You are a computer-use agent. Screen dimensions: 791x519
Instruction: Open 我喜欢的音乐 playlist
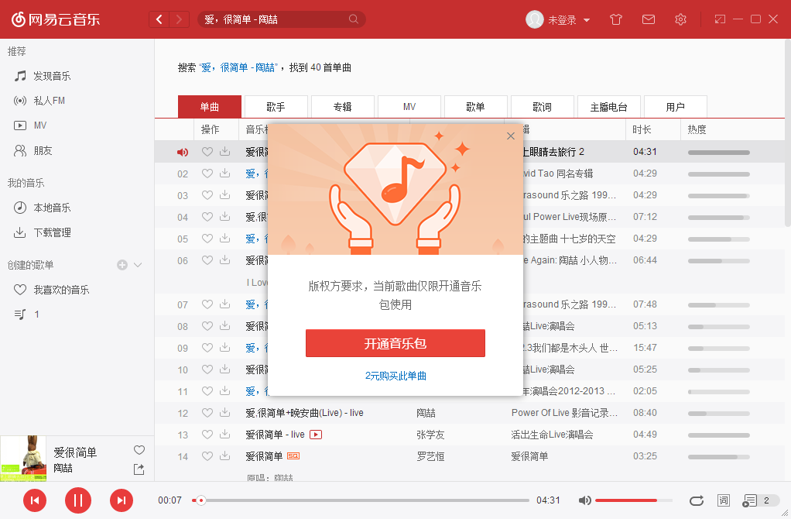click(x=51, y=290)
